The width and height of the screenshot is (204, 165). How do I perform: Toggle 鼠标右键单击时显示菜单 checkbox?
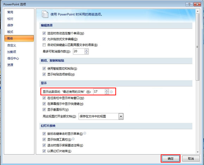tap(44, 134)
